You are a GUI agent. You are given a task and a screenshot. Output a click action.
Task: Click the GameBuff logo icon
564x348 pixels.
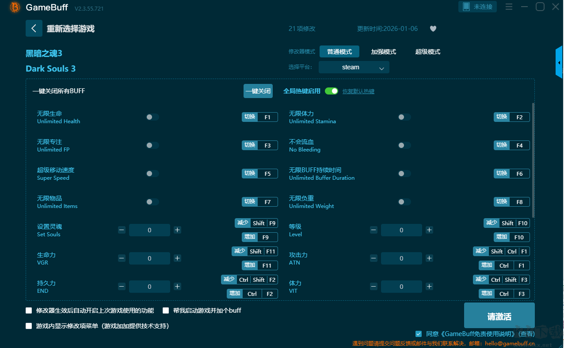tap(15, 7)
